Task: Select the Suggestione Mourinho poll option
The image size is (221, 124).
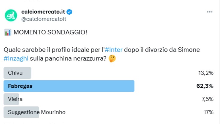Action: pos(36,112)
